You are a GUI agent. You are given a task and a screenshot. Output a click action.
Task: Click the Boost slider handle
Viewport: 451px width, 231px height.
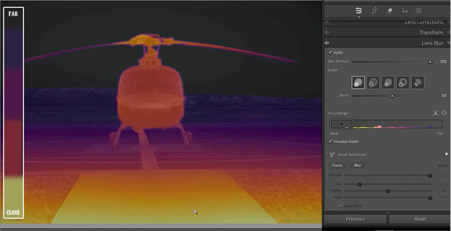392,96
